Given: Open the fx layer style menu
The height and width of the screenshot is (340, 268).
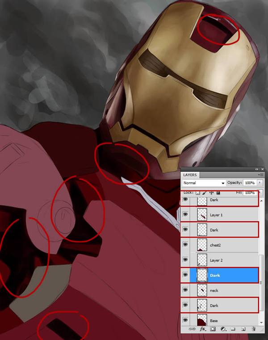Looking at the screenshot, I should click(202, 329).
